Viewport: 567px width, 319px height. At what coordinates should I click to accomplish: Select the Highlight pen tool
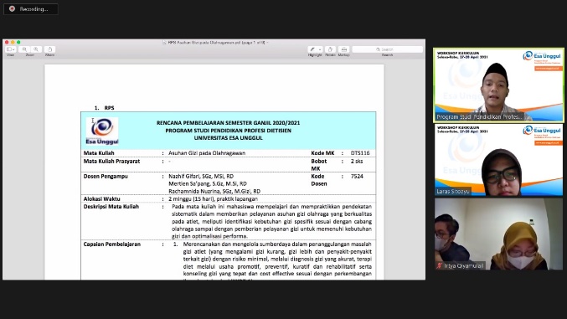pos(312,49)
